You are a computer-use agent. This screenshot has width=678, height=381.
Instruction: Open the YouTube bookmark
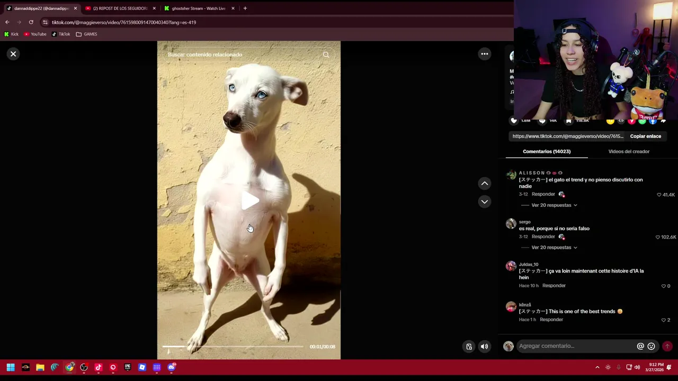click(35, 34)
